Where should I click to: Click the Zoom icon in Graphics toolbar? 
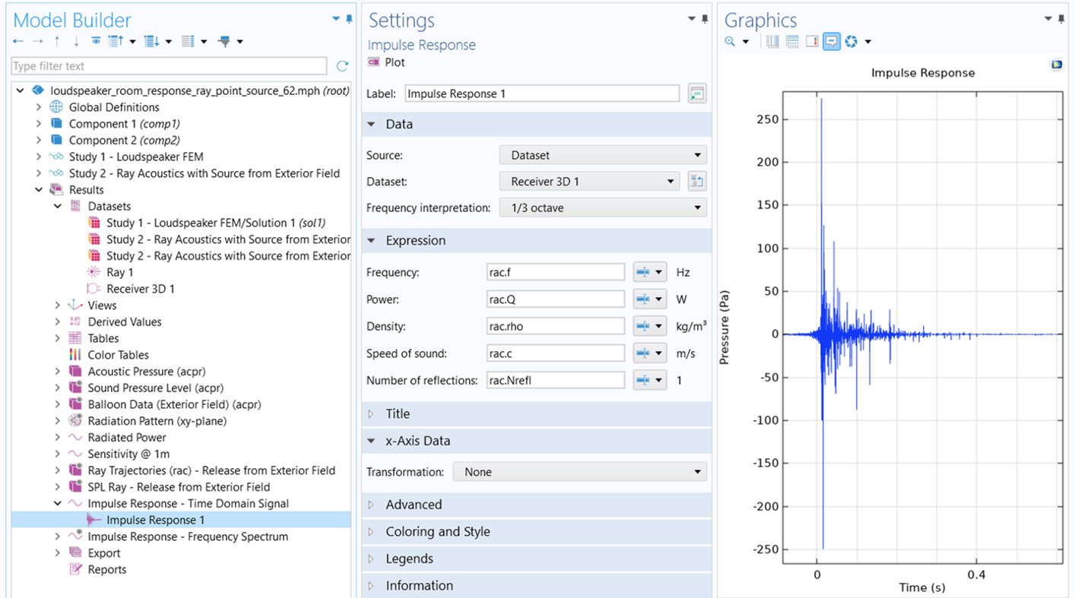click(x=730, y=42)
